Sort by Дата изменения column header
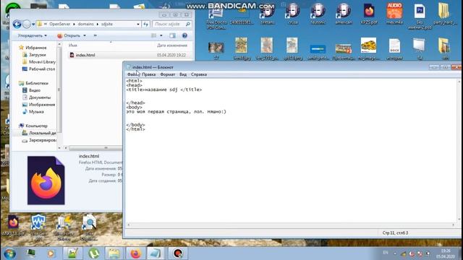 click(x=172, y=45)
